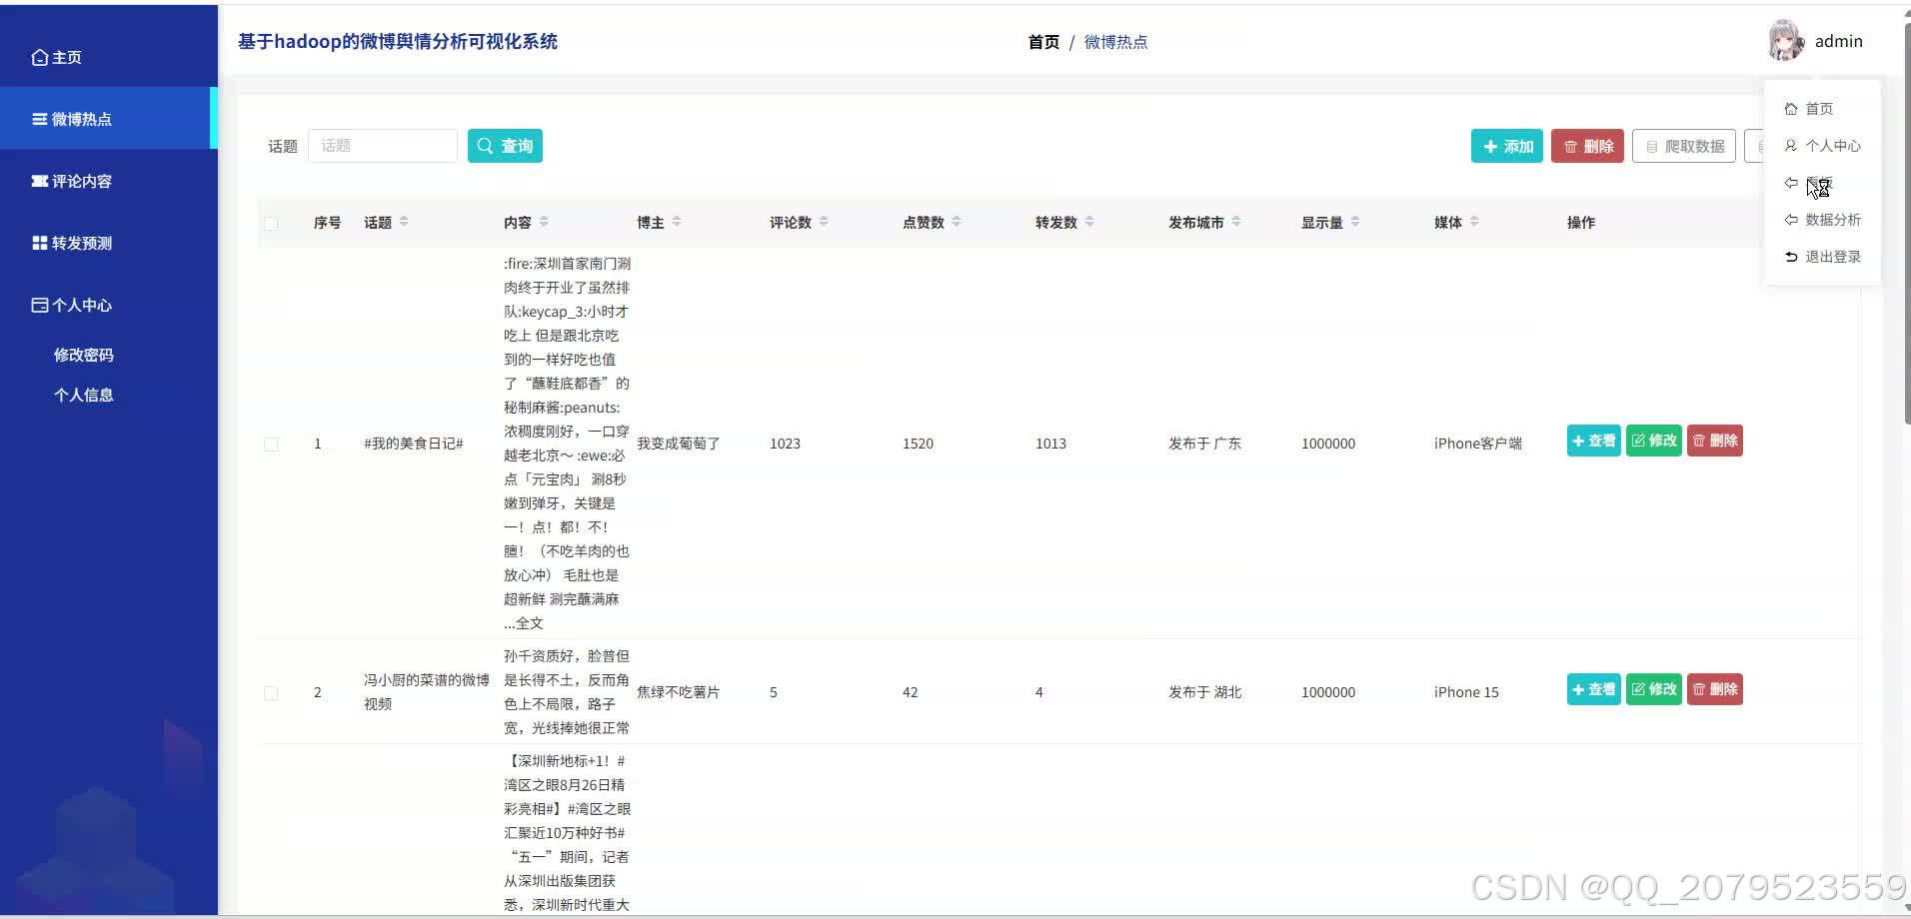Click inside the 话题 search input field
This screenshot has height=919, width=1911.
[383, 145]
